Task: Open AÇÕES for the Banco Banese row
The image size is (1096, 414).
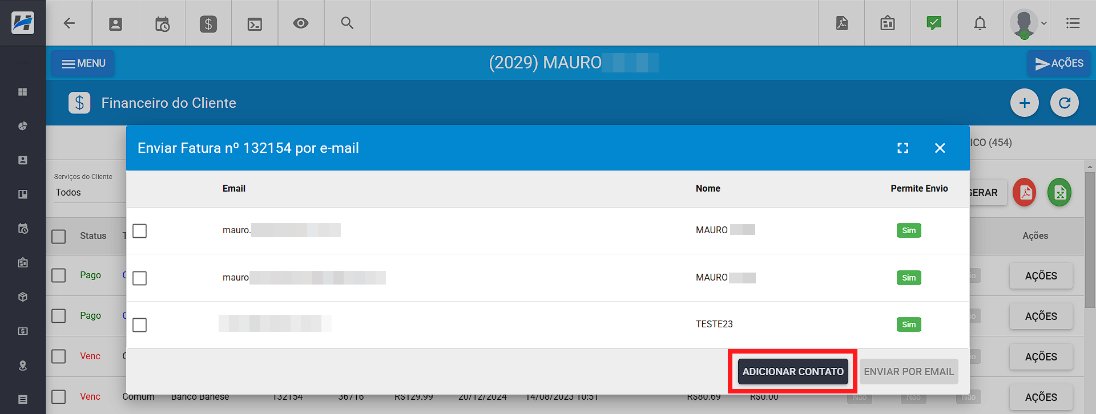Action: [x=1041, y=397]
